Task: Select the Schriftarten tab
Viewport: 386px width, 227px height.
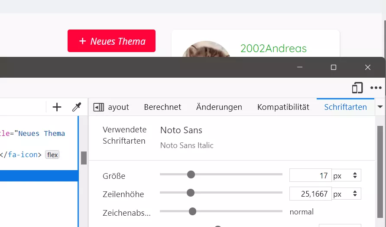Action: [x=345, y=107]
